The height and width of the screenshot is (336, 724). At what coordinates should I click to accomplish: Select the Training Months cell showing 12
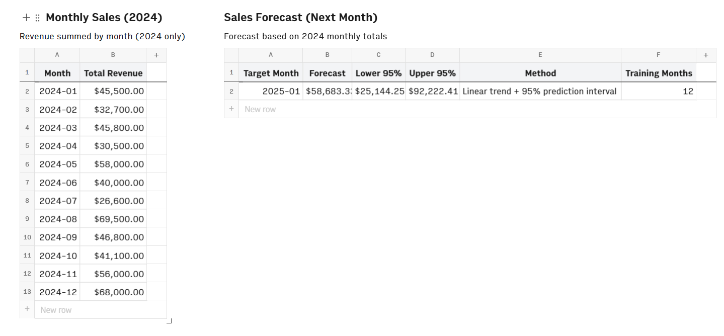(x=659, y=91)
